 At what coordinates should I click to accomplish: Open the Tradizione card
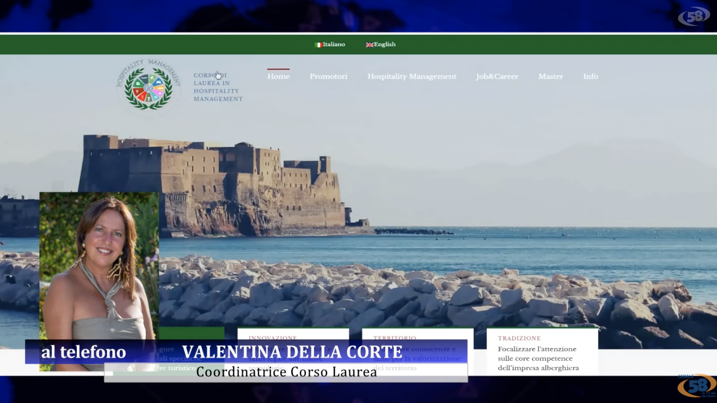click(542, 352)
